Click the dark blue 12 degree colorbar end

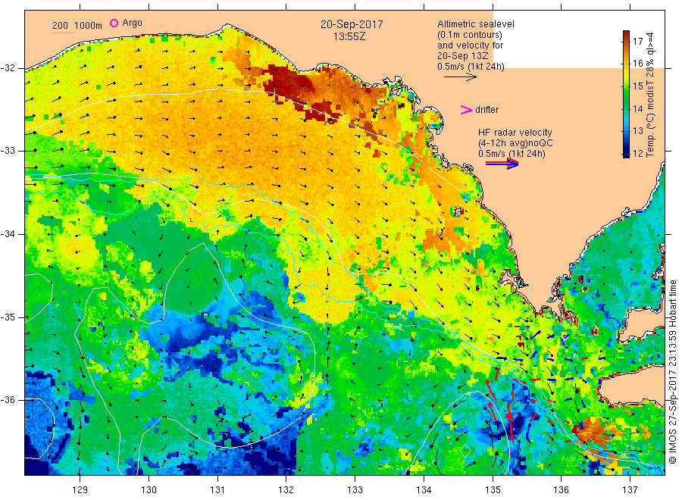[627, 152]
